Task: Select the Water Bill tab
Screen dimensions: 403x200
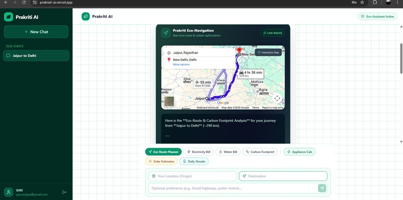Action: [228, 152]
